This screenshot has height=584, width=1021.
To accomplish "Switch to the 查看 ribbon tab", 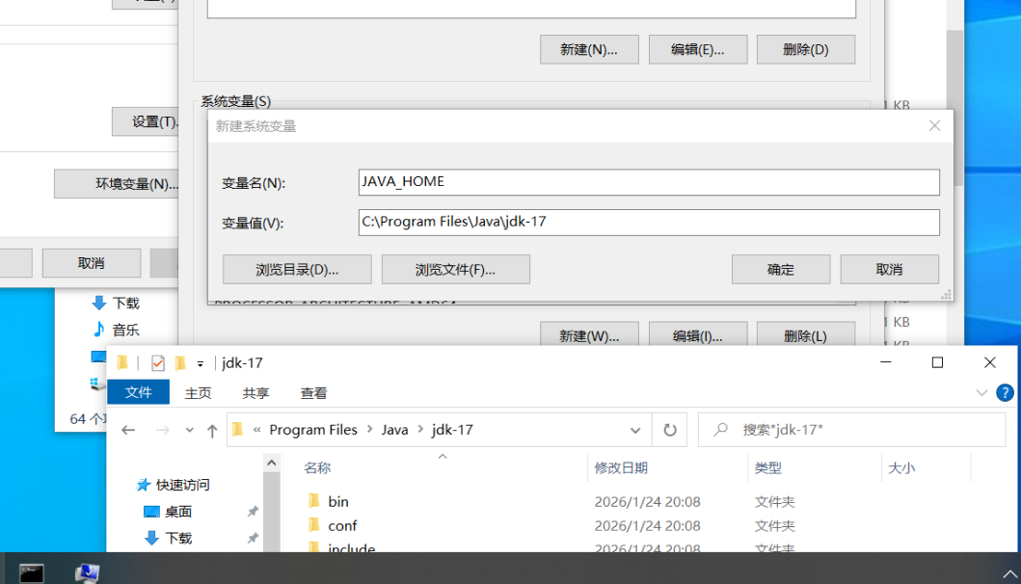I will tap(313, 392).
